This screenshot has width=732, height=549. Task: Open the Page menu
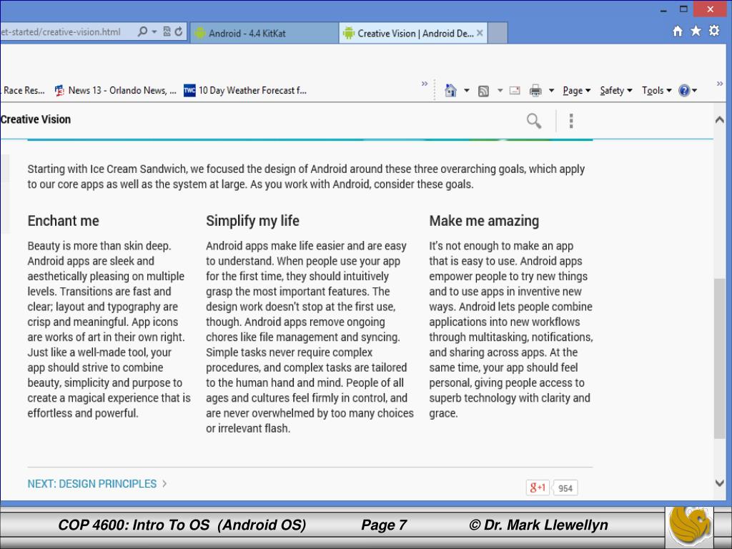[577, 91]
